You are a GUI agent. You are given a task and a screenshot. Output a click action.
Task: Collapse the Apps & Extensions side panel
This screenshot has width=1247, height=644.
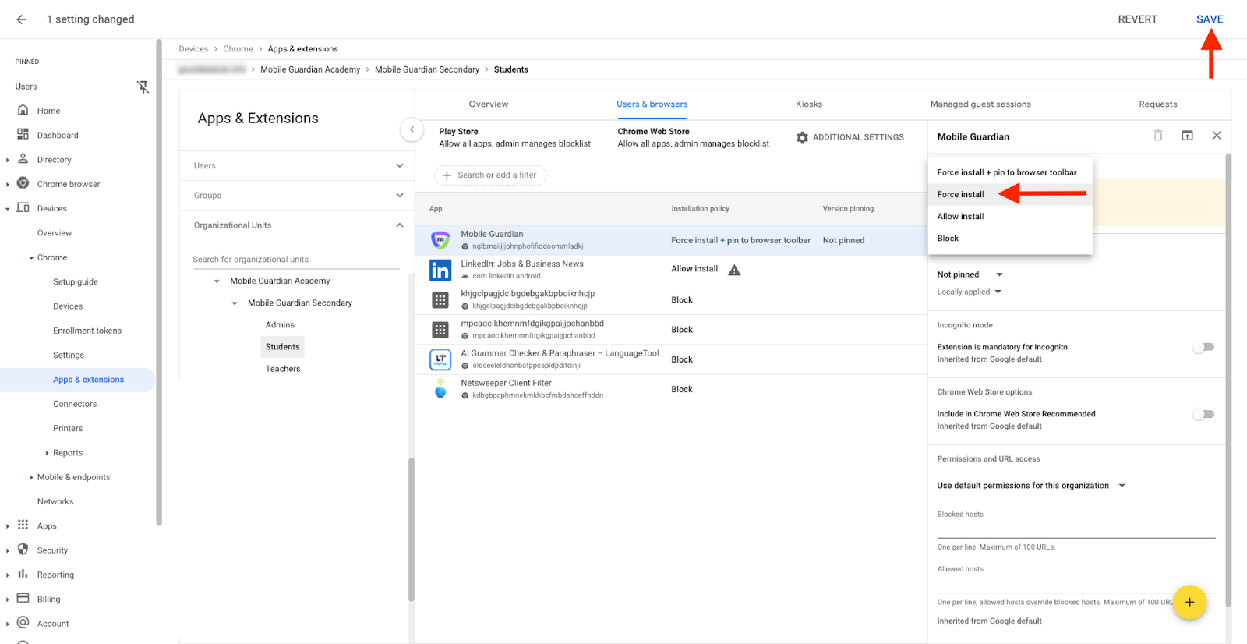point(412,129)
